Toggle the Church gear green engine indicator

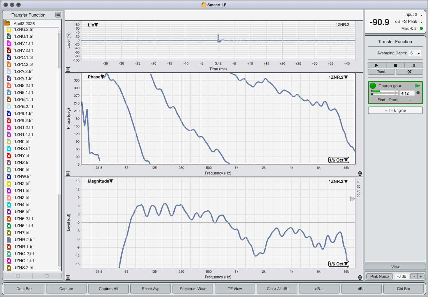tap(373, 86)
